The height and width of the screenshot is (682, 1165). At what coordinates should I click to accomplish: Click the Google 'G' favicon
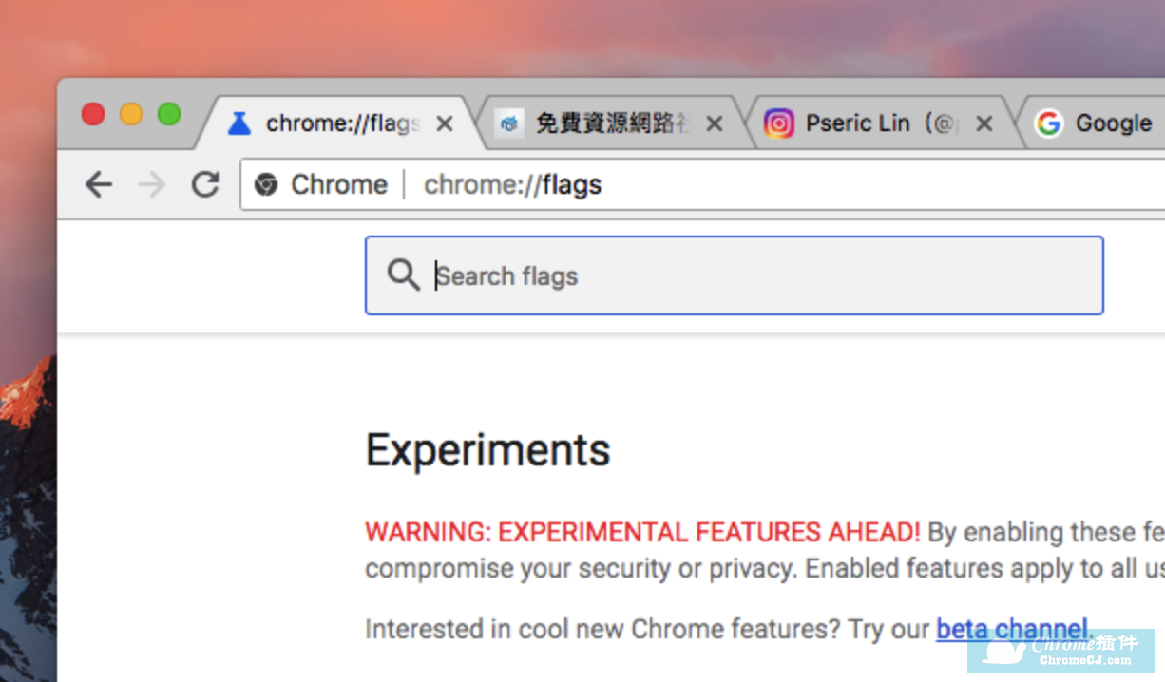click(1048, 123)
